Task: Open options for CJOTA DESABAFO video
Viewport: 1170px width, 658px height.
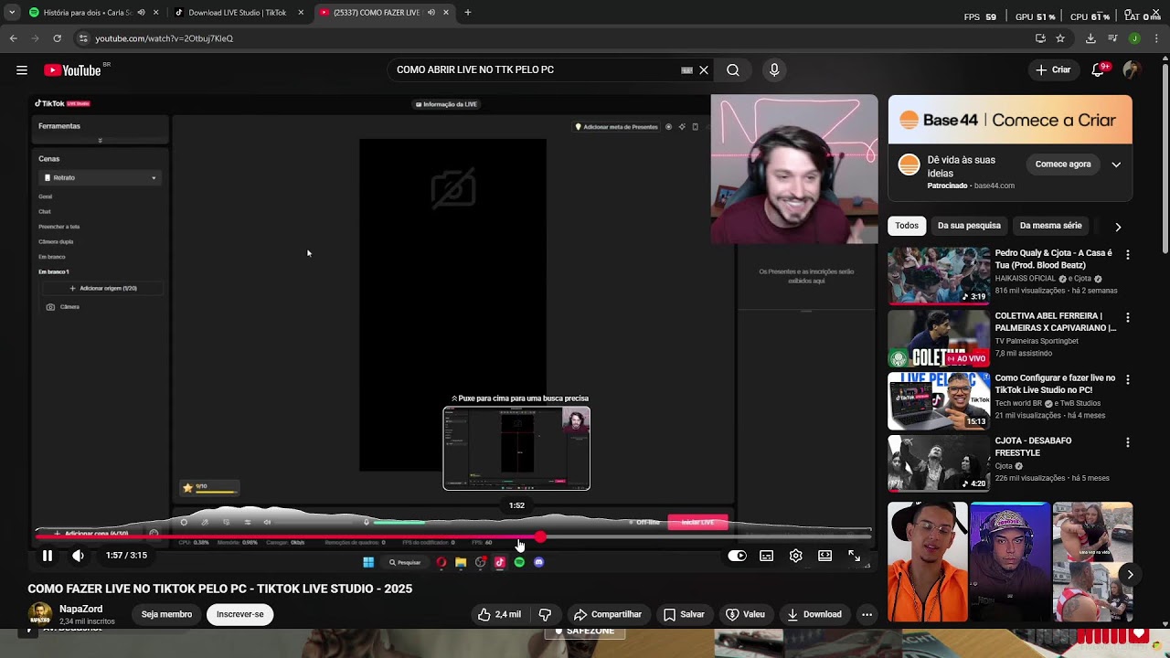Action: pos(1127,443)
